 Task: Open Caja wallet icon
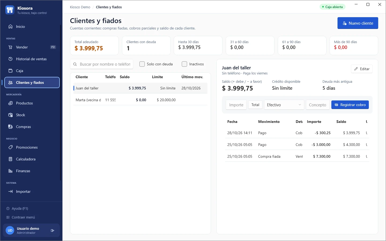[x=10, y=71]
